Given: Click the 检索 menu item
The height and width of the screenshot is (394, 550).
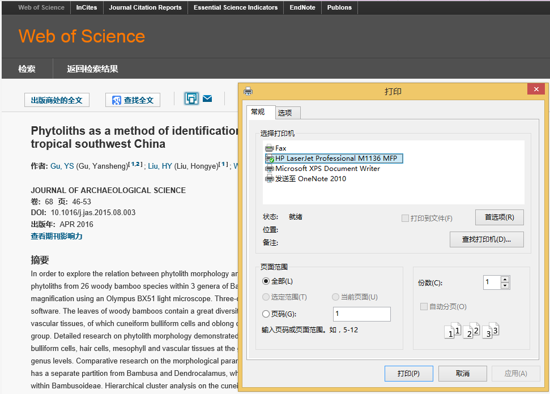Looking at the screenshot, I should 27,68.
